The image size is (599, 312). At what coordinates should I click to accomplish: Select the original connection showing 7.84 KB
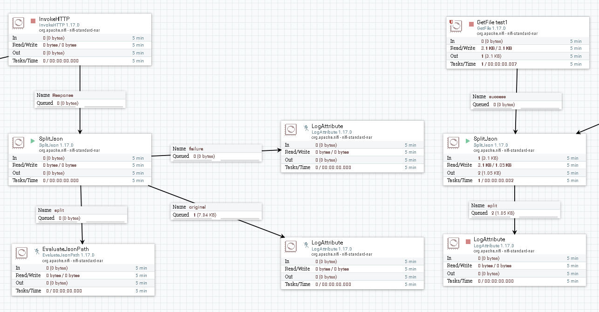tap(216, 210)
